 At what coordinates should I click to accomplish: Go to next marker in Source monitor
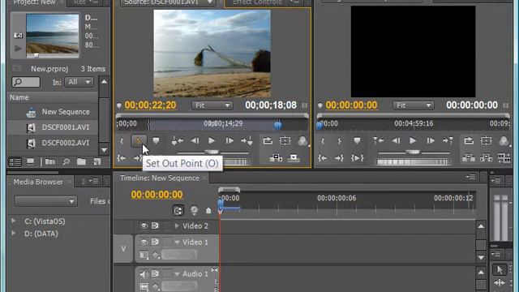247,141
